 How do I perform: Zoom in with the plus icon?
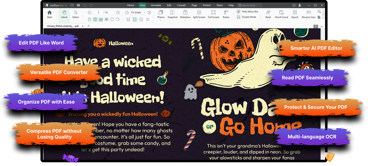[149, 13]
